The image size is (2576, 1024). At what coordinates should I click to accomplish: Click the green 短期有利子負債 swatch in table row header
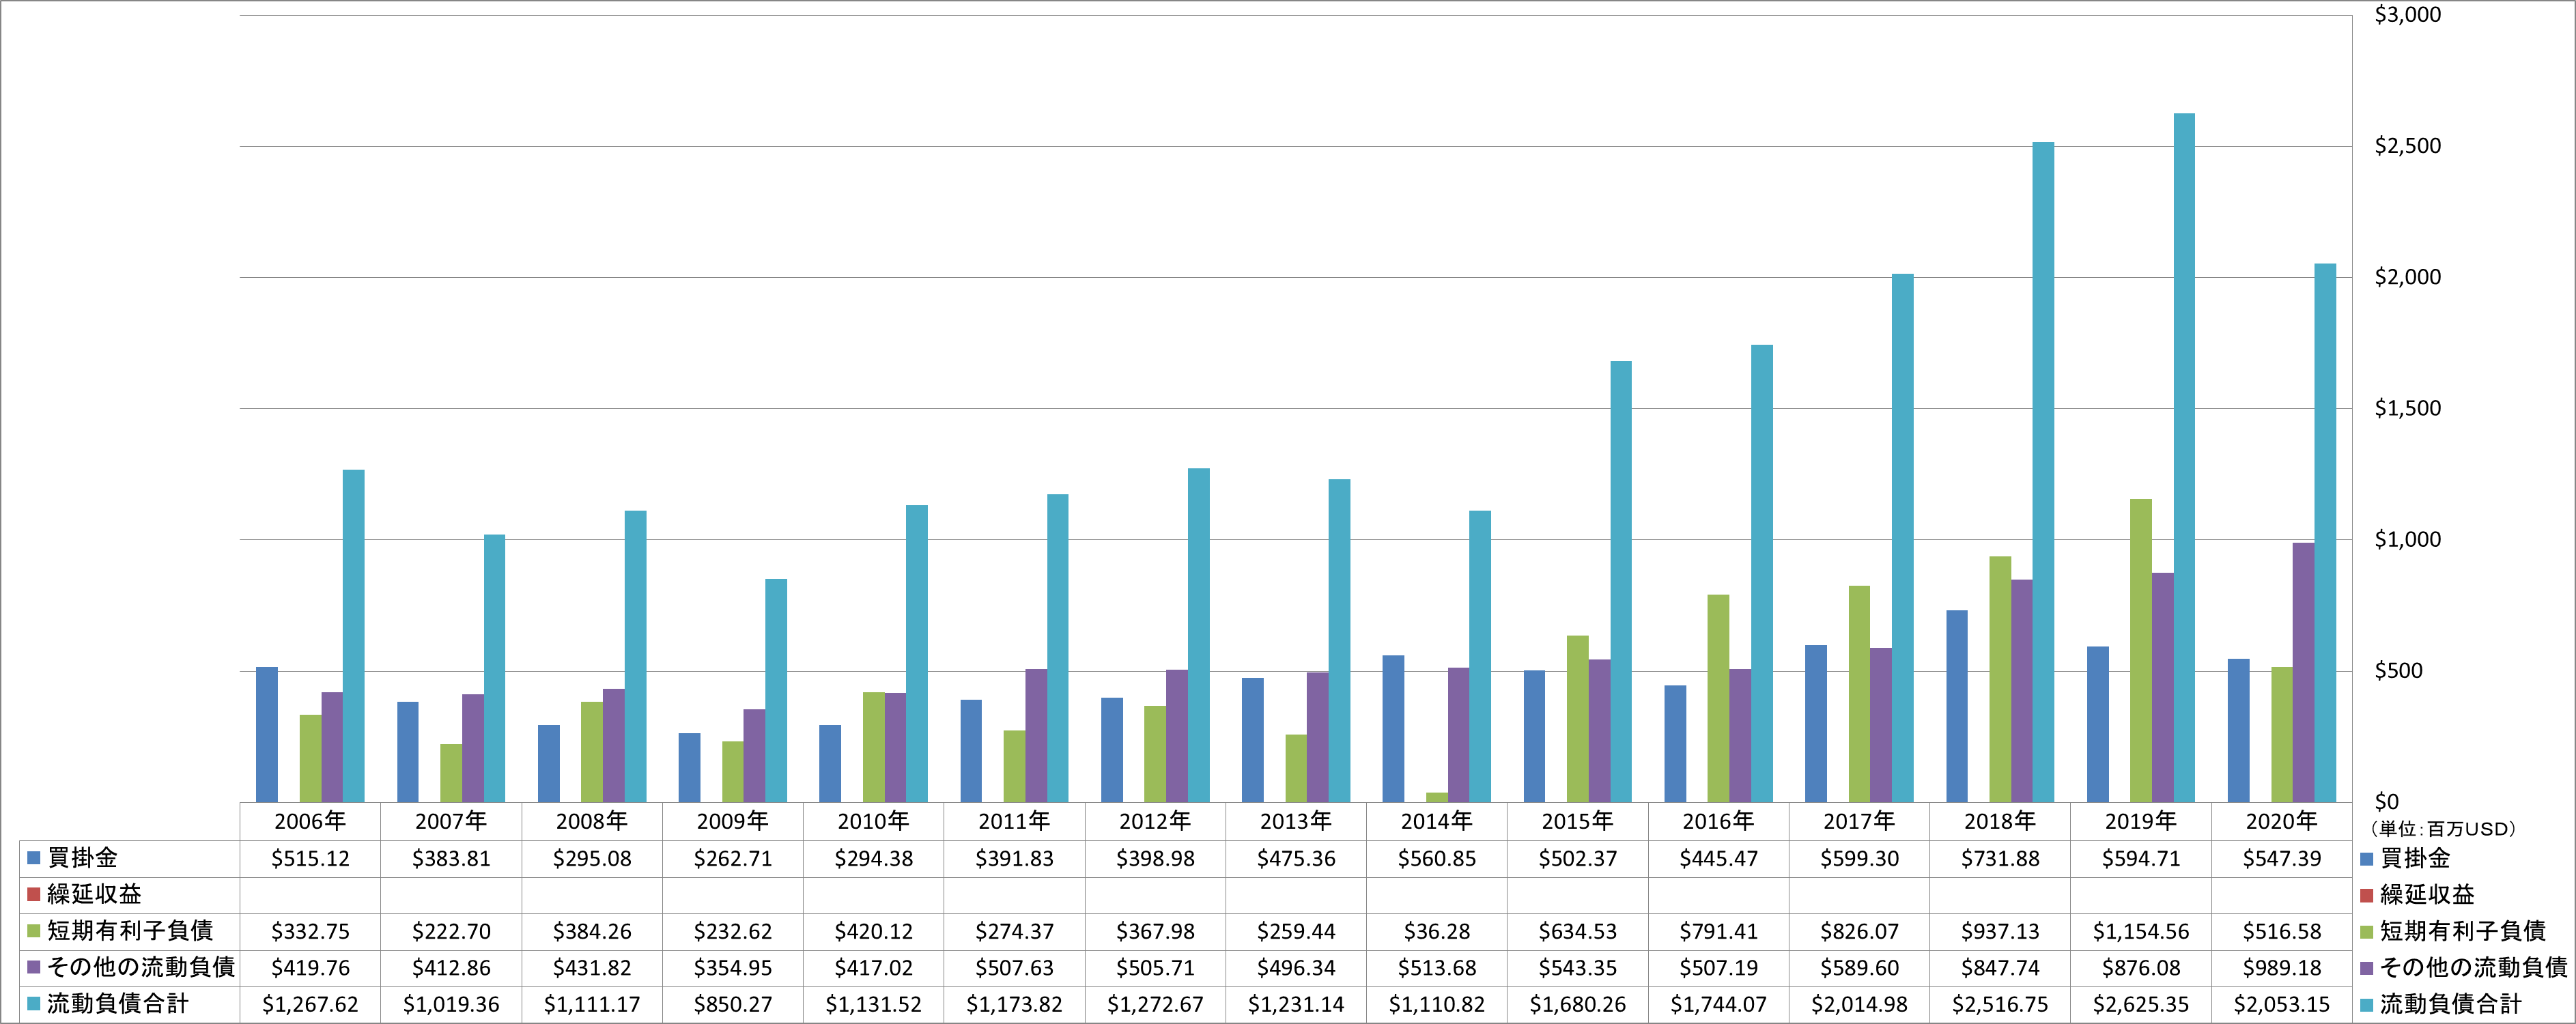[33, 931]
